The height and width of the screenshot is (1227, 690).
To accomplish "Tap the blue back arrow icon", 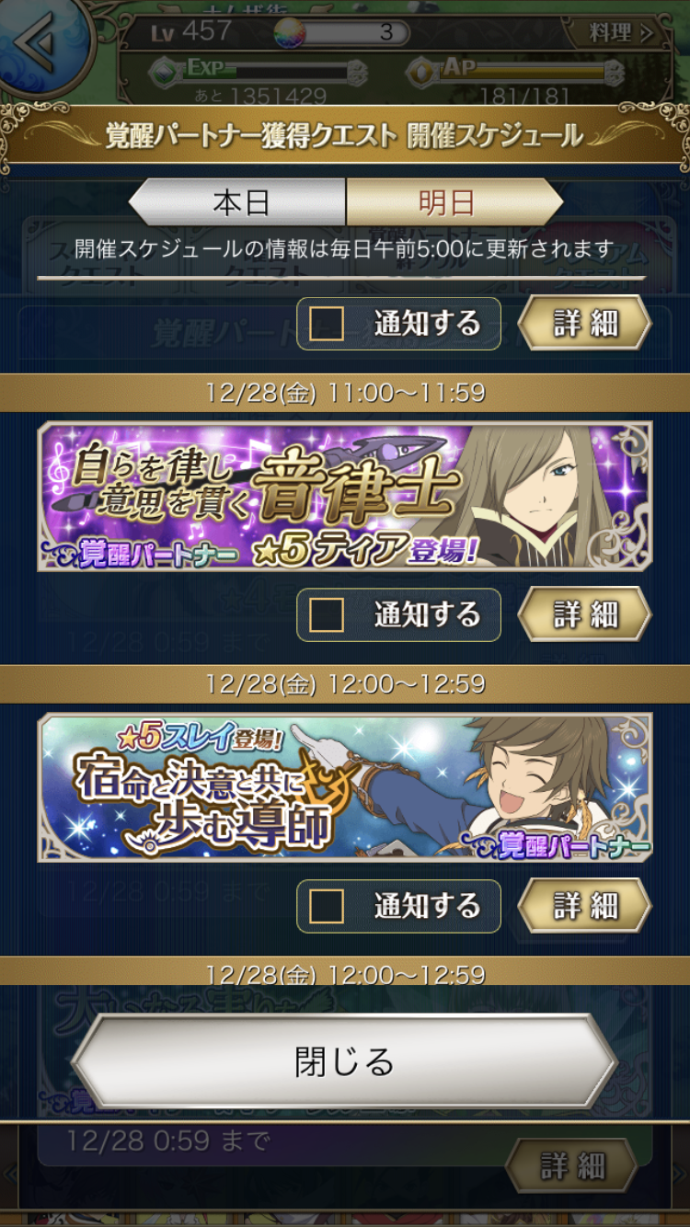I will pyautogui.click(x=41, y=41).
